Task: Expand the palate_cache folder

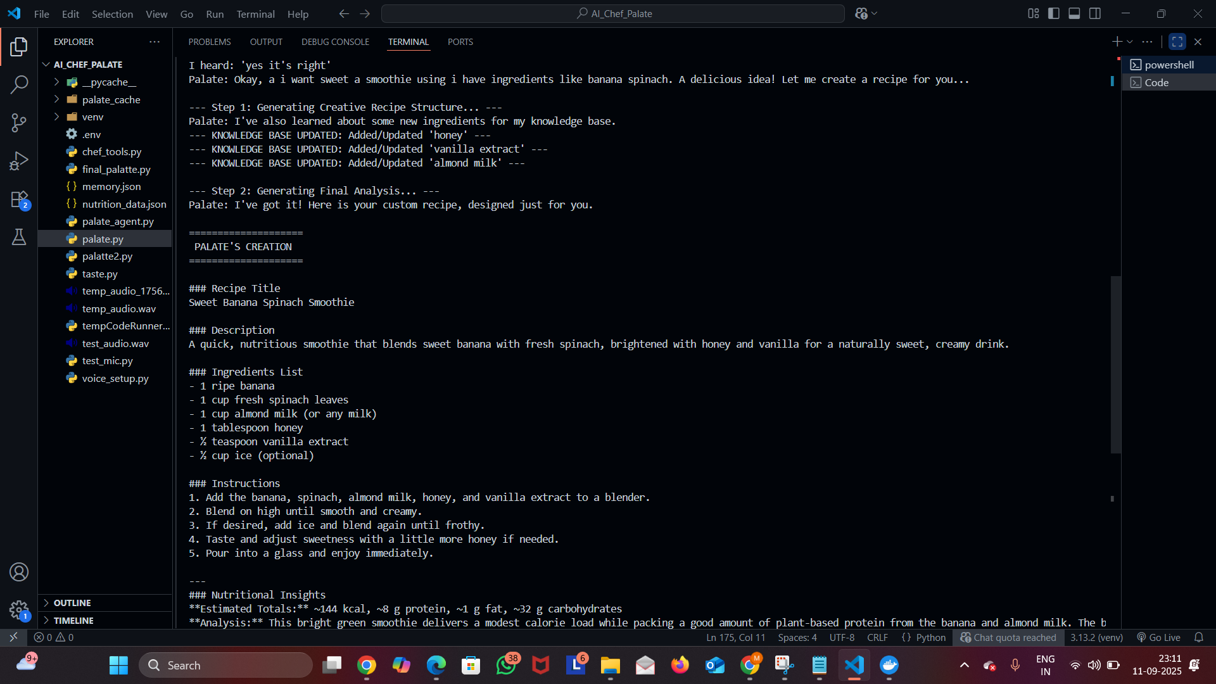Action: [111, 99]
